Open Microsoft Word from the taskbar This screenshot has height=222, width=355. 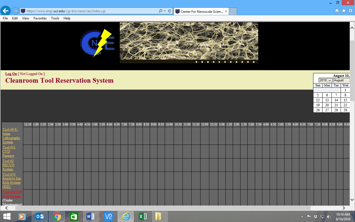(90, 216)
